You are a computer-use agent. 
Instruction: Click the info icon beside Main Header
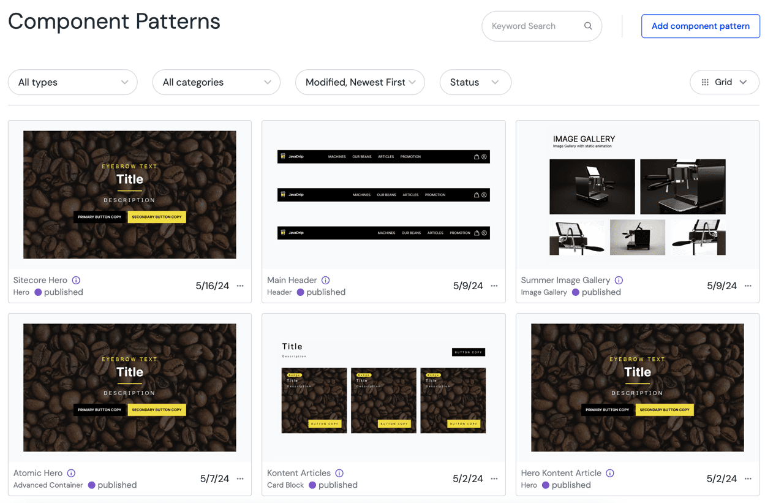point(325,280)
